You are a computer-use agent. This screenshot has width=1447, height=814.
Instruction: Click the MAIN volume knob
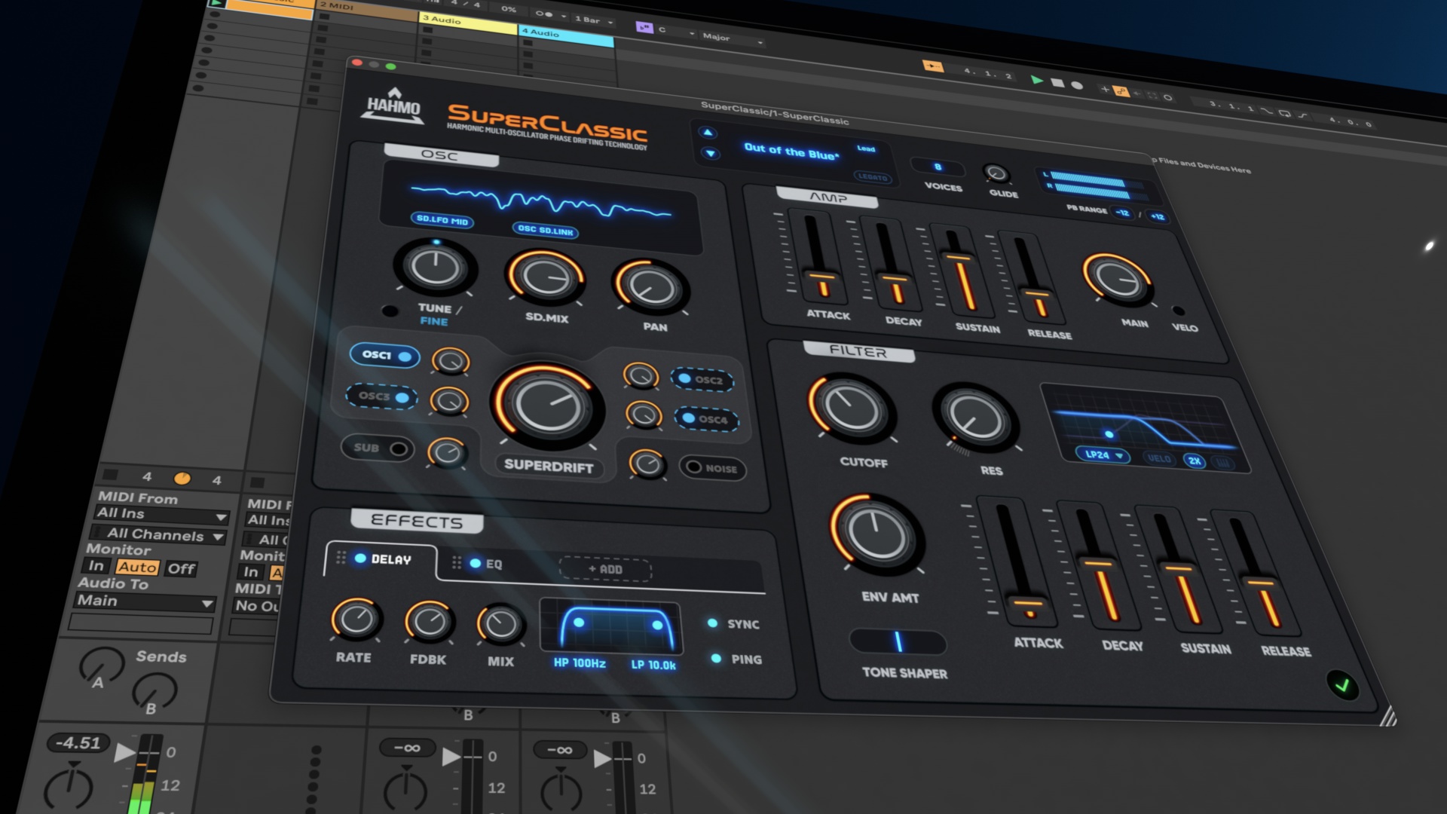pos(1118,279)
